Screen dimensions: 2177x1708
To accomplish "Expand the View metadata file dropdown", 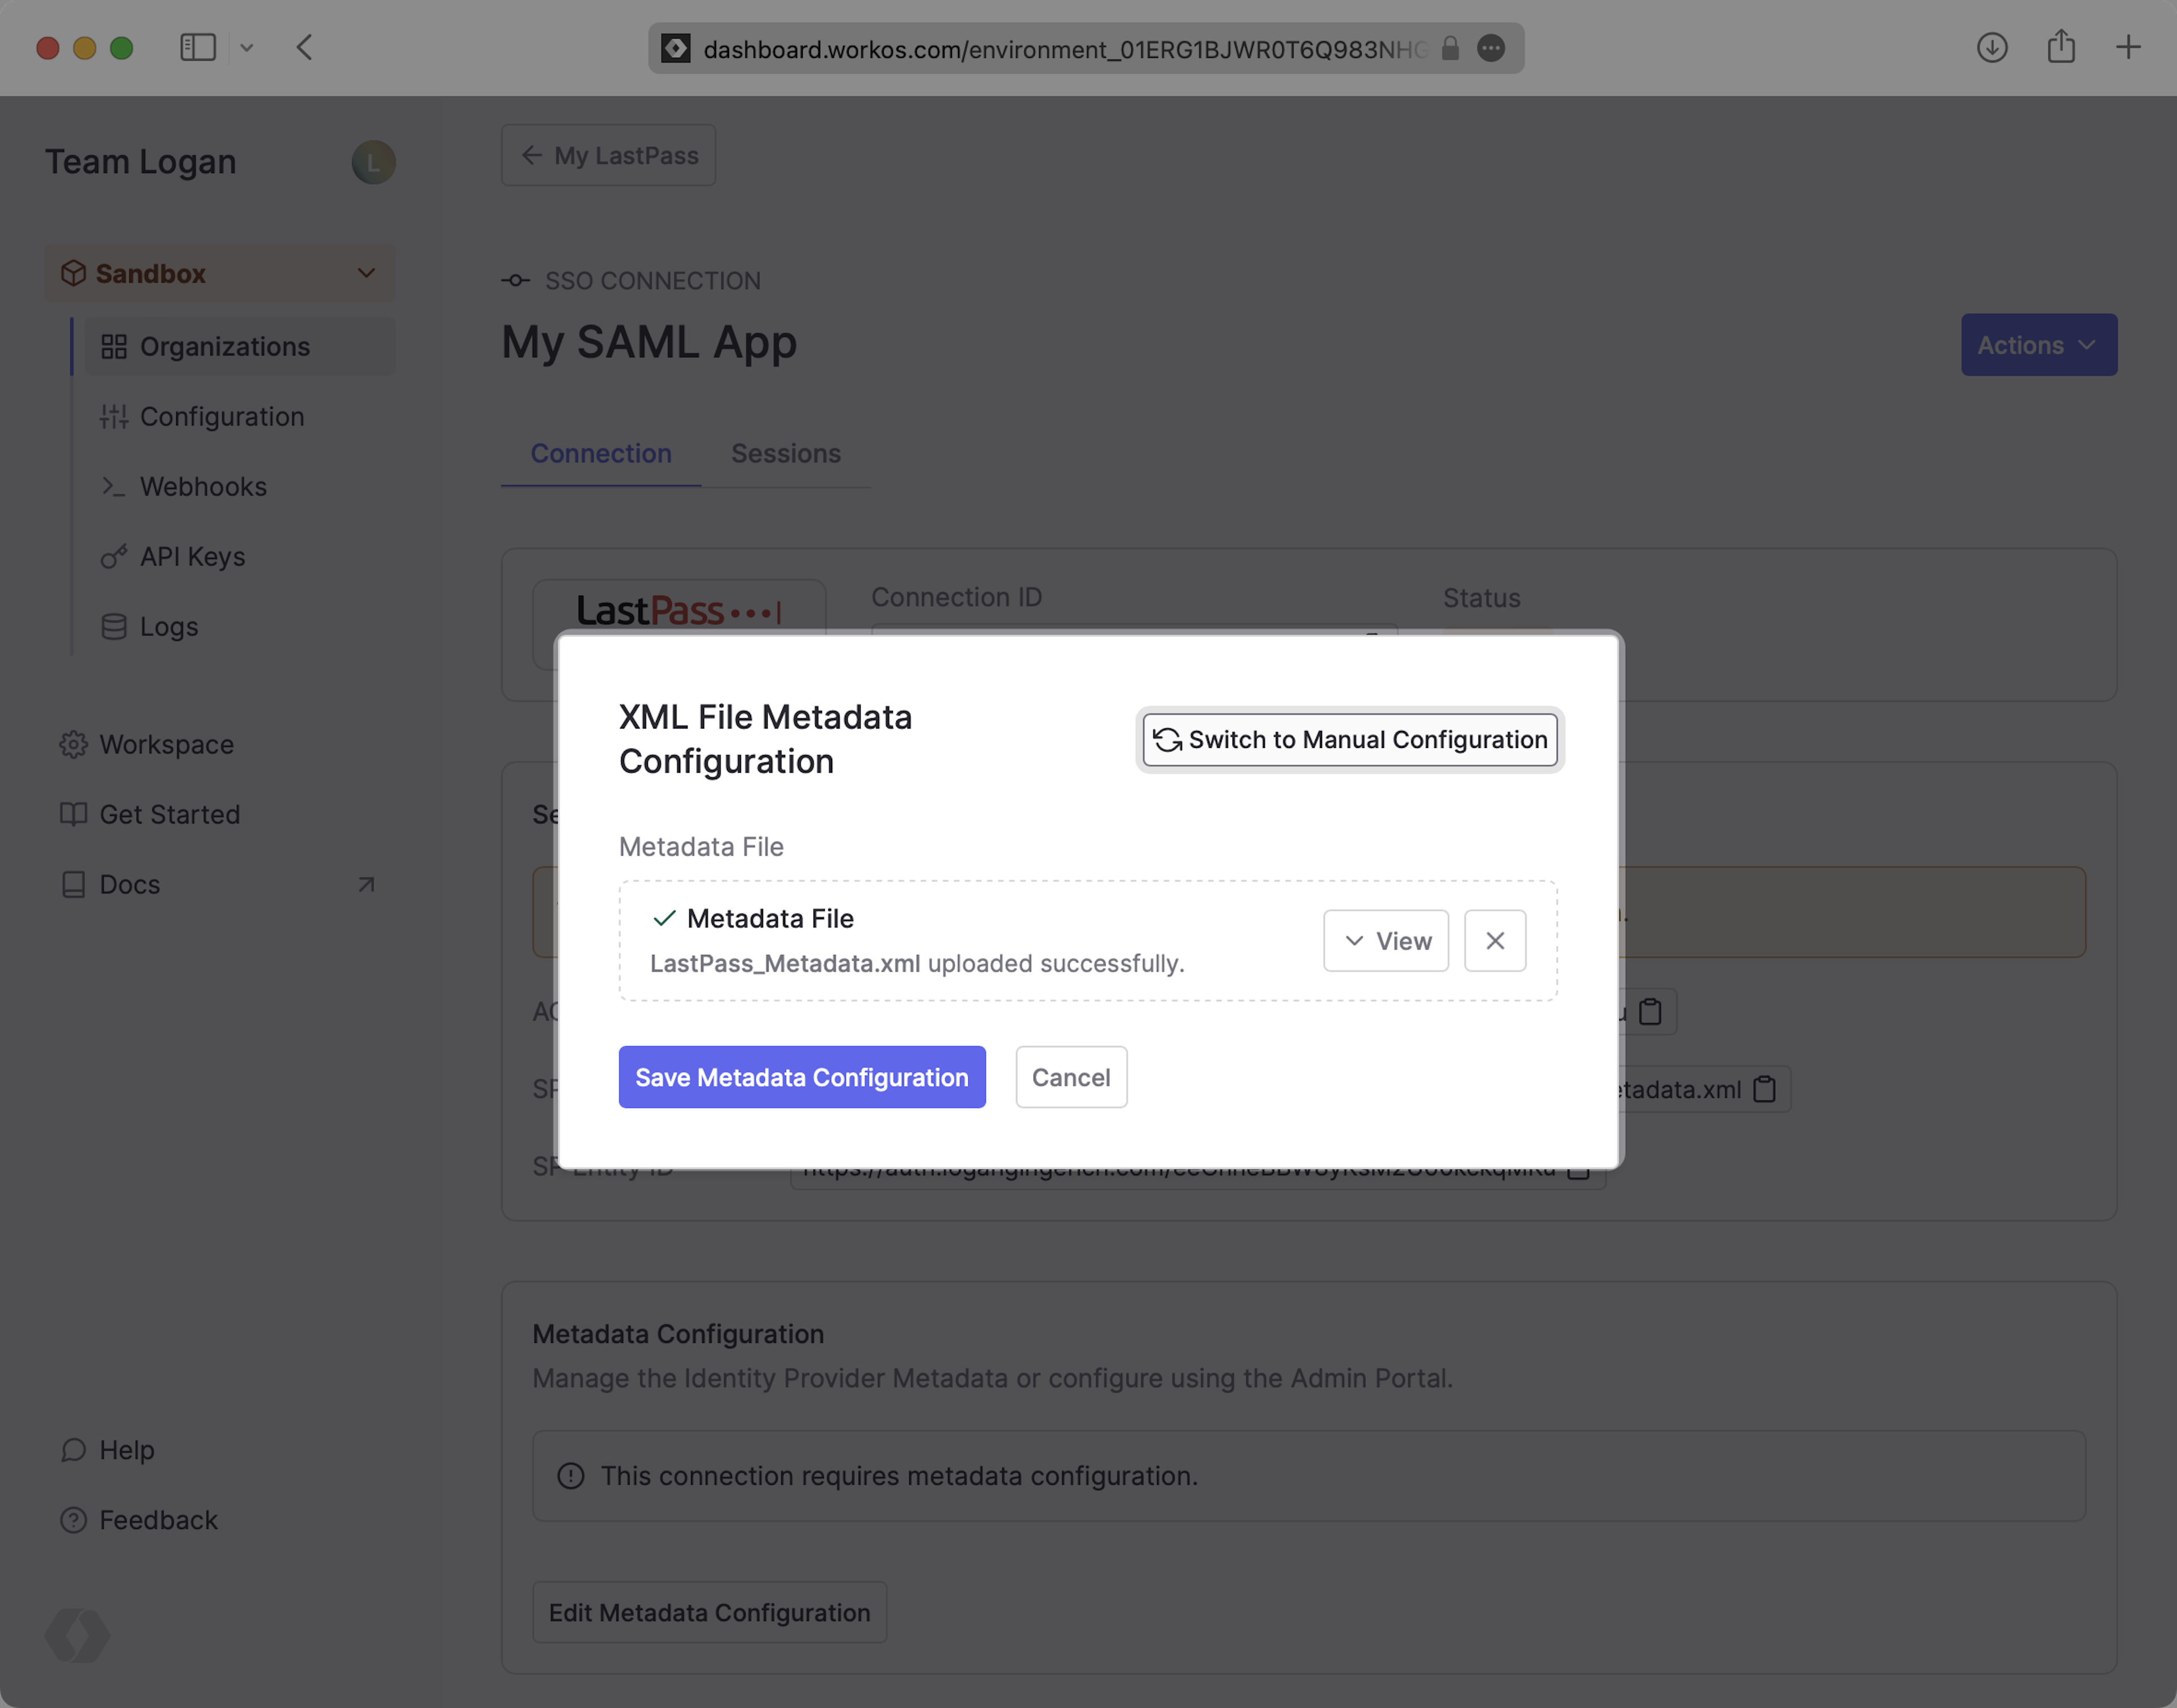I will tap(1386, 940).
